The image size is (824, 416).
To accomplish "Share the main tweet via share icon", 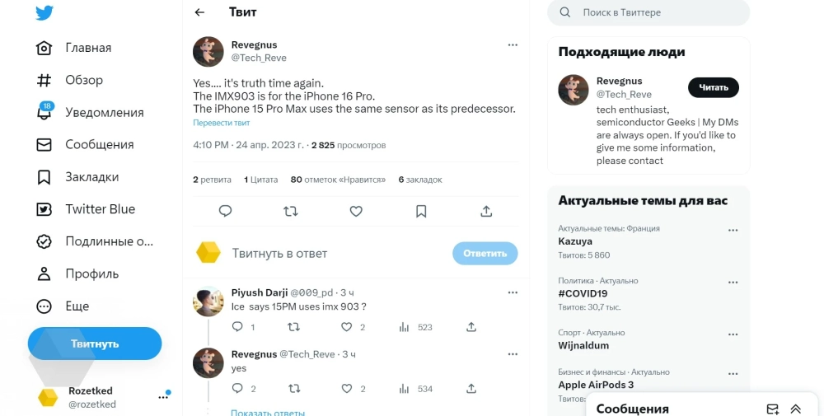I will coord(486,212).
